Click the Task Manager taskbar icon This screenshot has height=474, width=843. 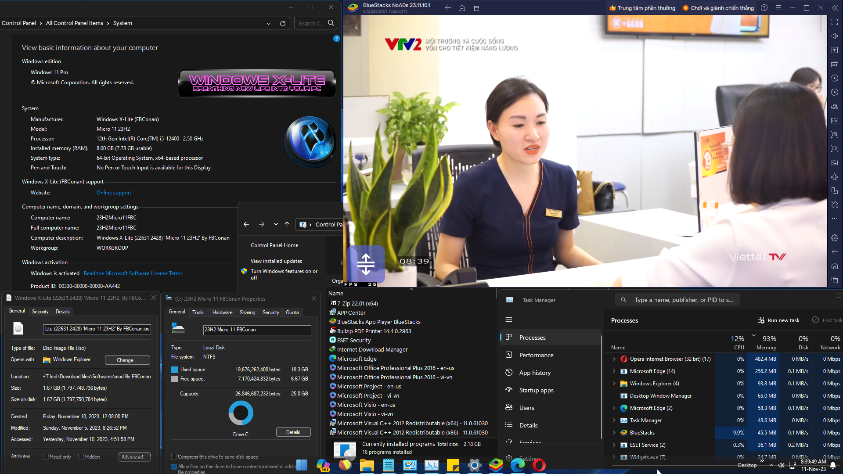431,465
